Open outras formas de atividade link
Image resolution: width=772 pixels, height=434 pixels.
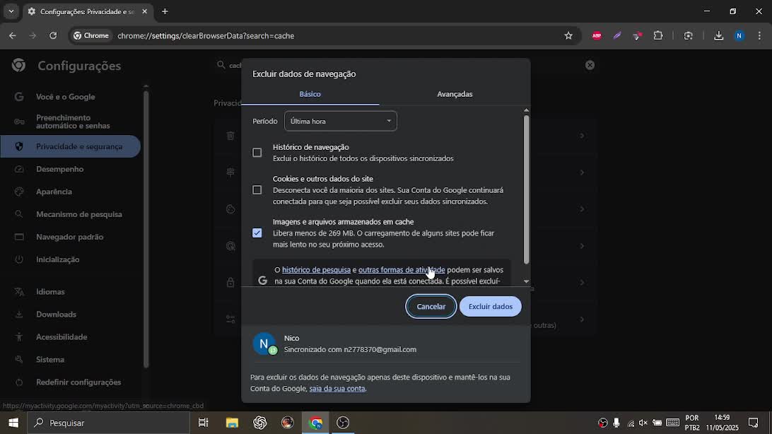pos(402,269)
